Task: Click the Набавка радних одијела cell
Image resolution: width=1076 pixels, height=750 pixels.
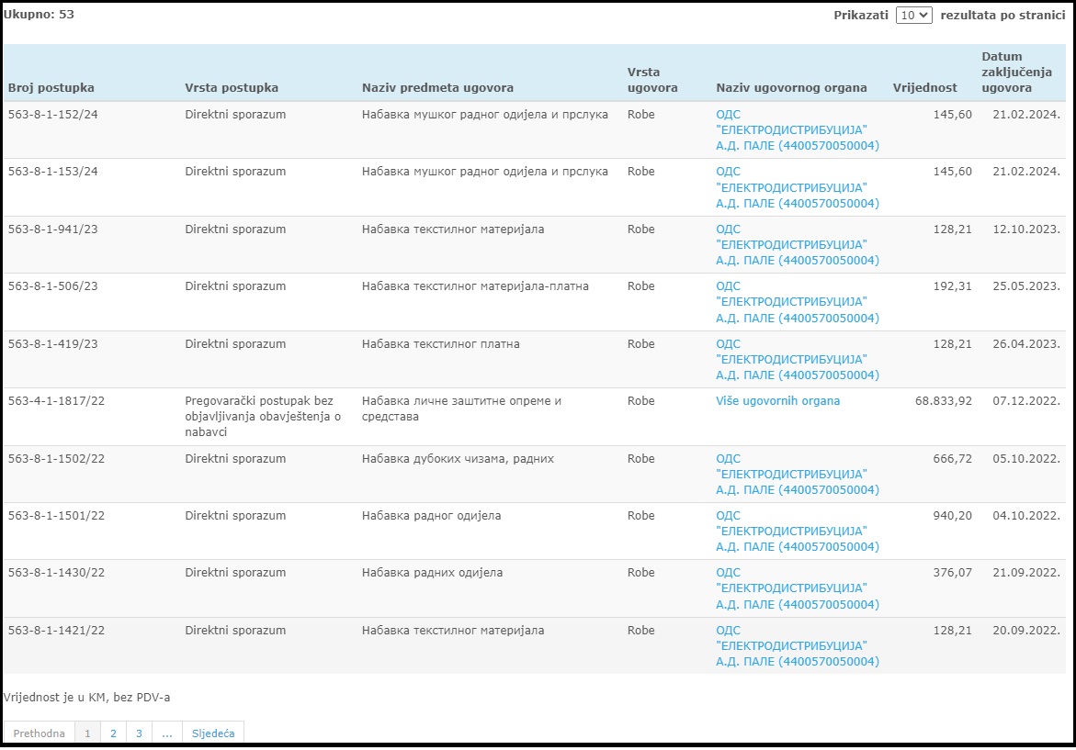Action: click(x=432, y=573)
